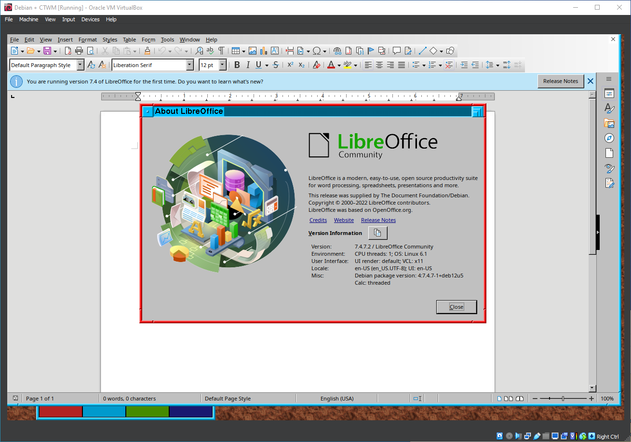Insert a comment using the toolbar icon
The image size is (631, 442).
coord(397,51)
